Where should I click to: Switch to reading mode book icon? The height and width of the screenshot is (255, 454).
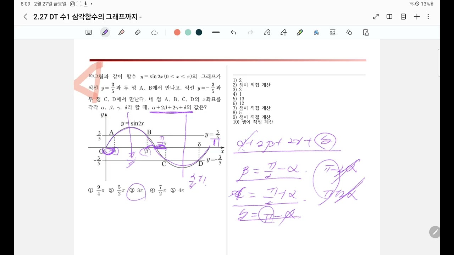pos(389,17)
